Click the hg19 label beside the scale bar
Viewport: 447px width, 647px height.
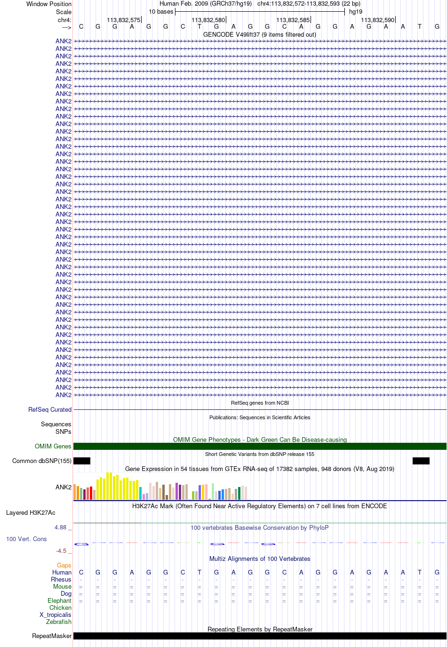pyautogui.click(x=356, y=12)
